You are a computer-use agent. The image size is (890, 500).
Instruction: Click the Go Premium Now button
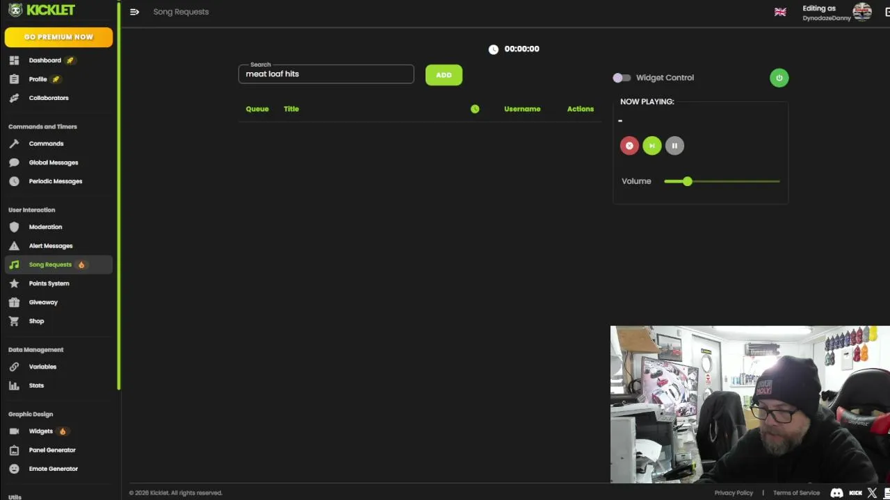click(58, 37)
